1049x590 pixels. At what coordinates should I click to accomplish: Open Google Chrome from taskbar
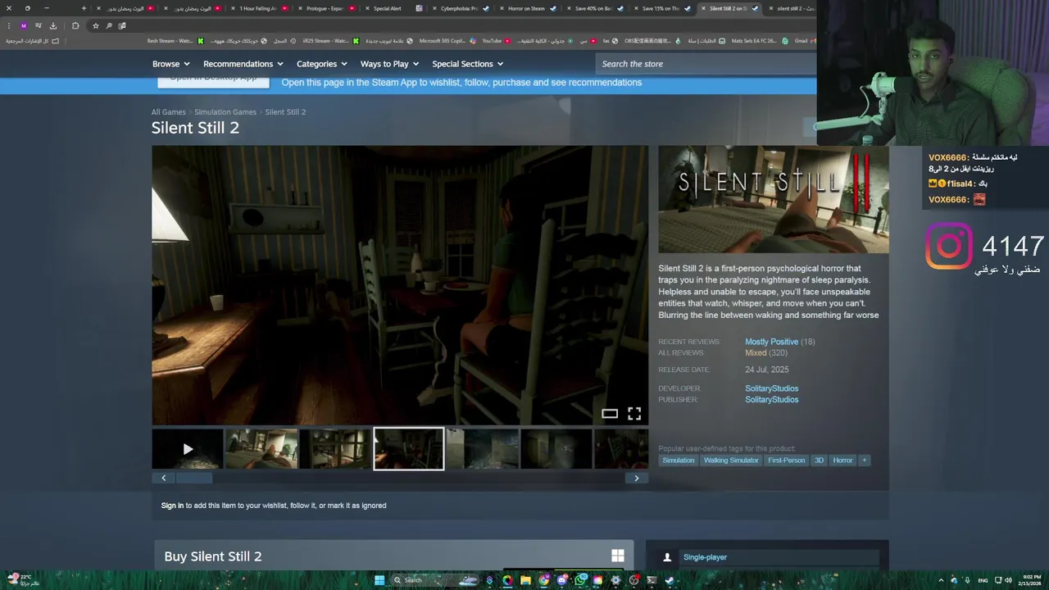pyautogui.click(x=544, y=580)
